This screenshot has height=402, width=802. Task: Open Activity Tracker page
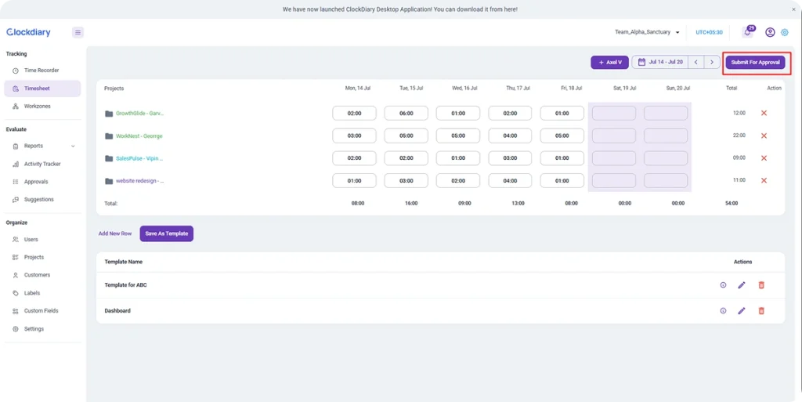42,165
